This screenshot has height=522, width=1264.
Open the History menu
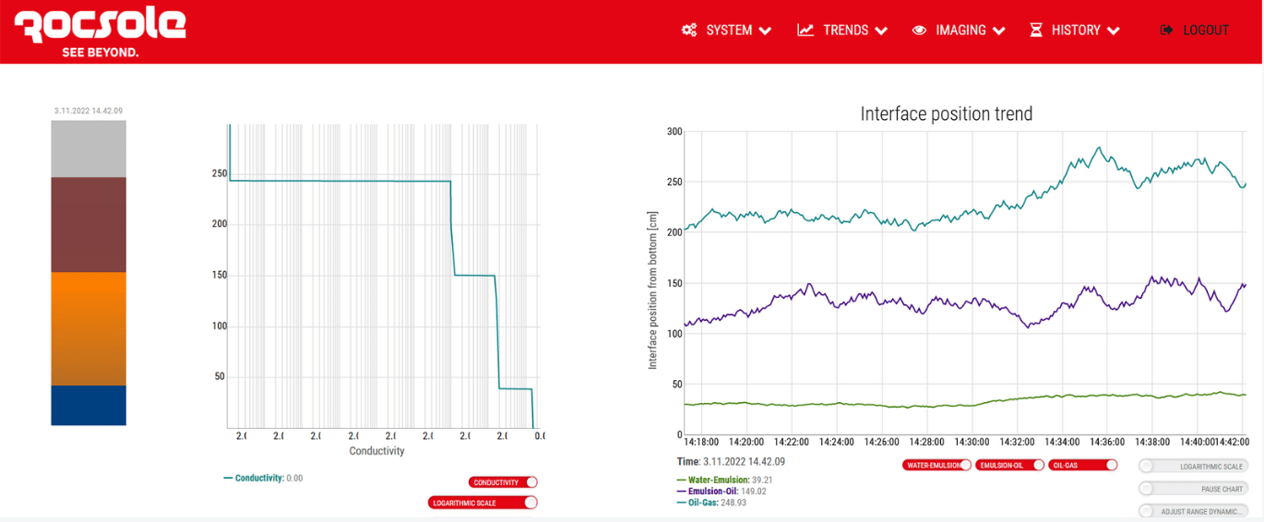tap(1076, 30)
